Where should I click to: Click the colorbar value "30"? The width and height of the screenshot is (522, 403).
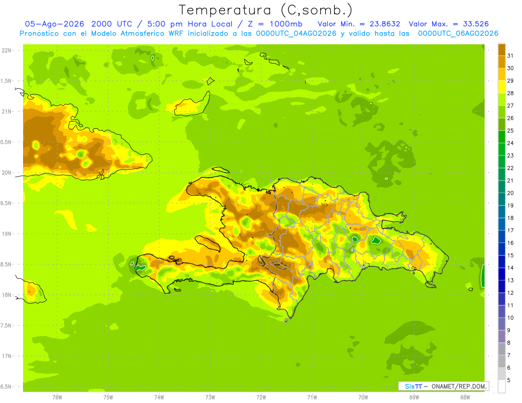511,68
